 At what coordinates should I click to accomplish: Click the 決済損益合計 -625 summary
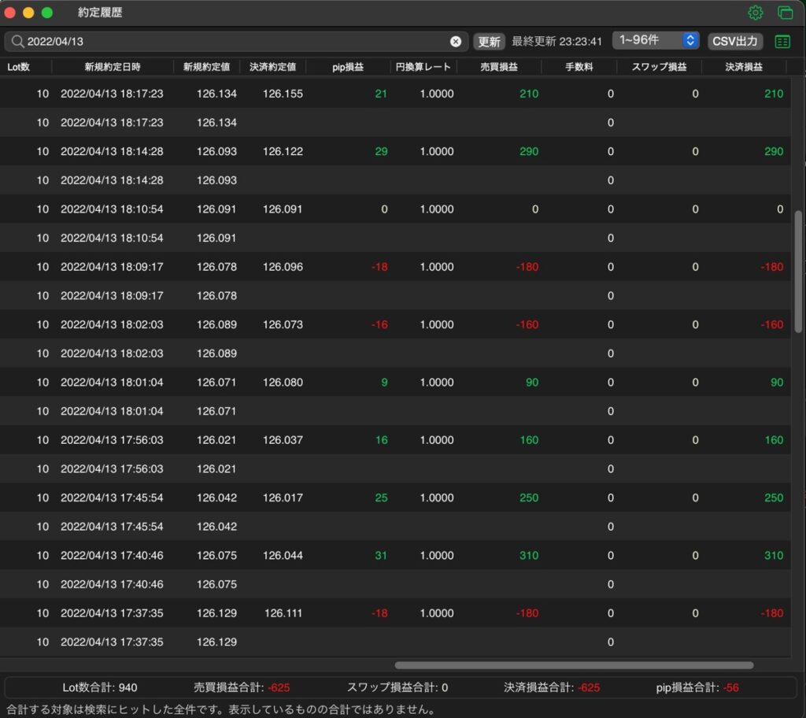(x=552, y=687)
